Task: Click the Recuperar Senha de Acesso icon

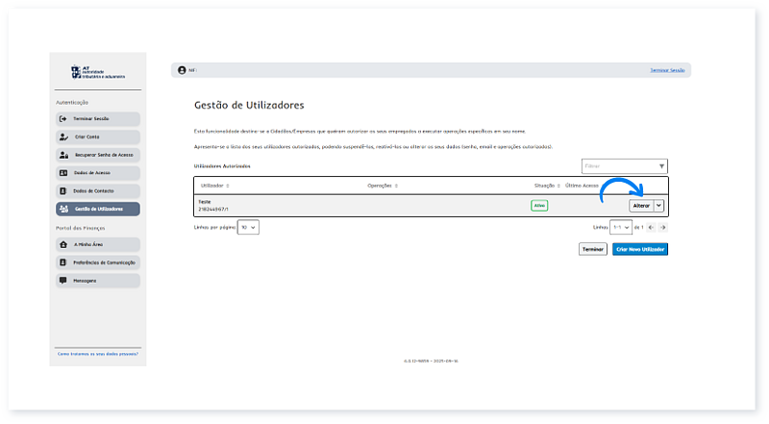Action: [x=63, y=155]
